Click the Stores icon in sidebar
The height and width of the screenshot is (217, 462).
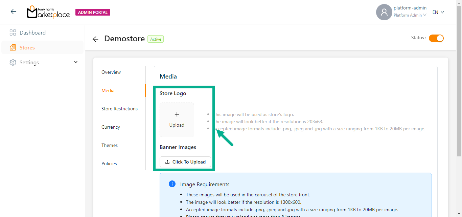click(x=13, y=48)
